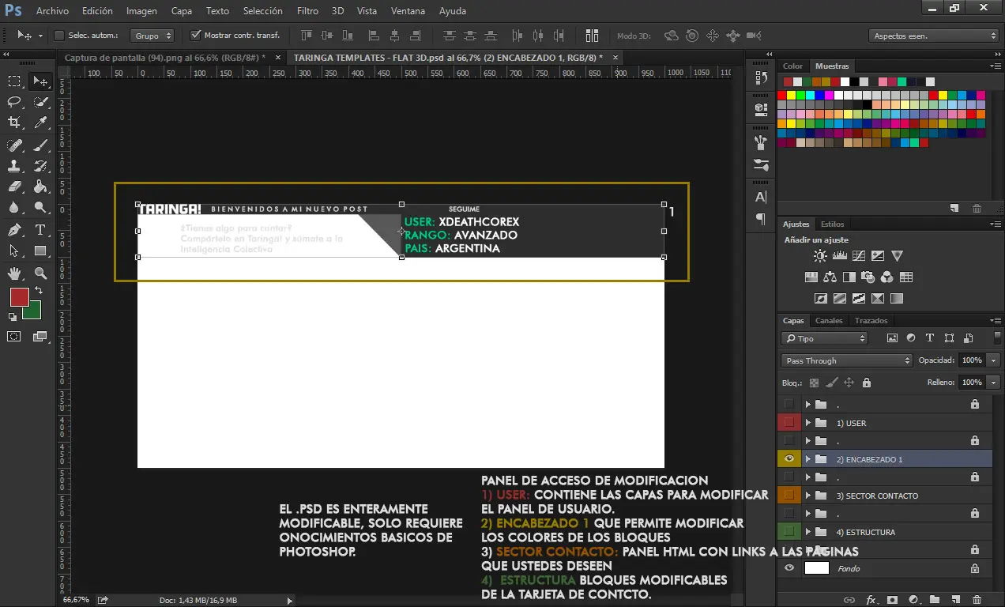Click the zoom level field 66,67%
The image size is (1005, 607).
coord(76,601)
